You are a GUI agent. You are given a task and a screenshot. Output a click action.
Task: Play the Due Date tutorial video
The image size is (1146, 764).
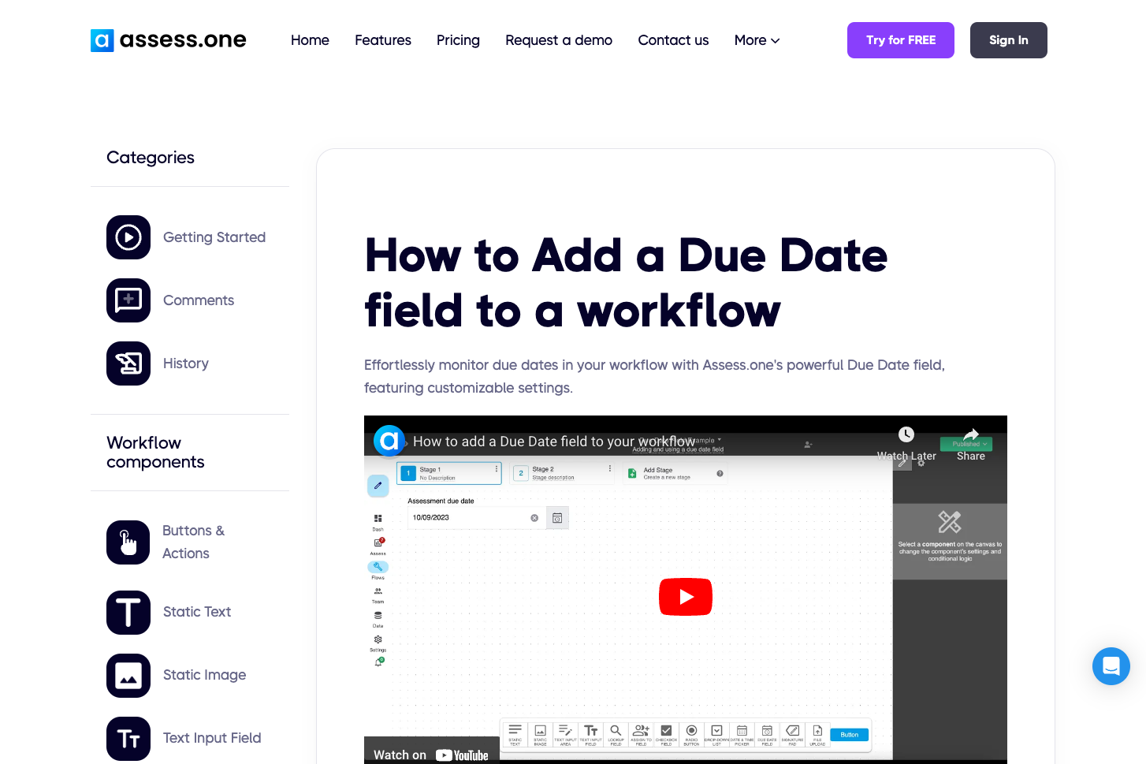[x=685, y=597]
